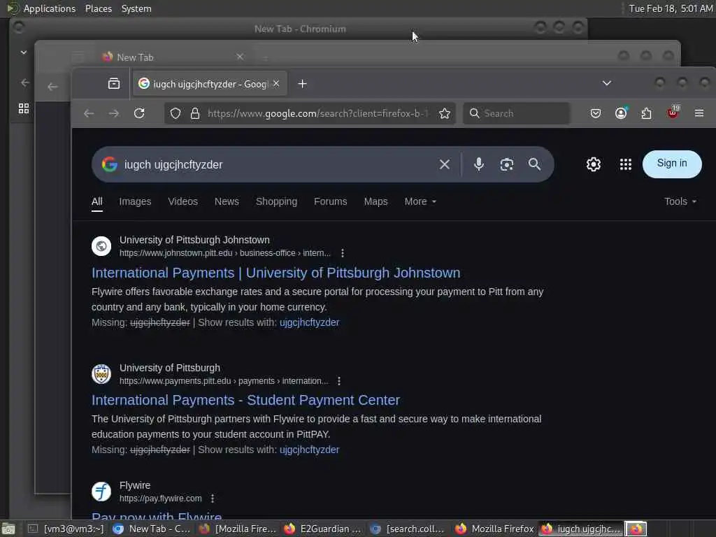Click the back arrow in the Chromium window
Screen dimensions: 716x537
25,83
